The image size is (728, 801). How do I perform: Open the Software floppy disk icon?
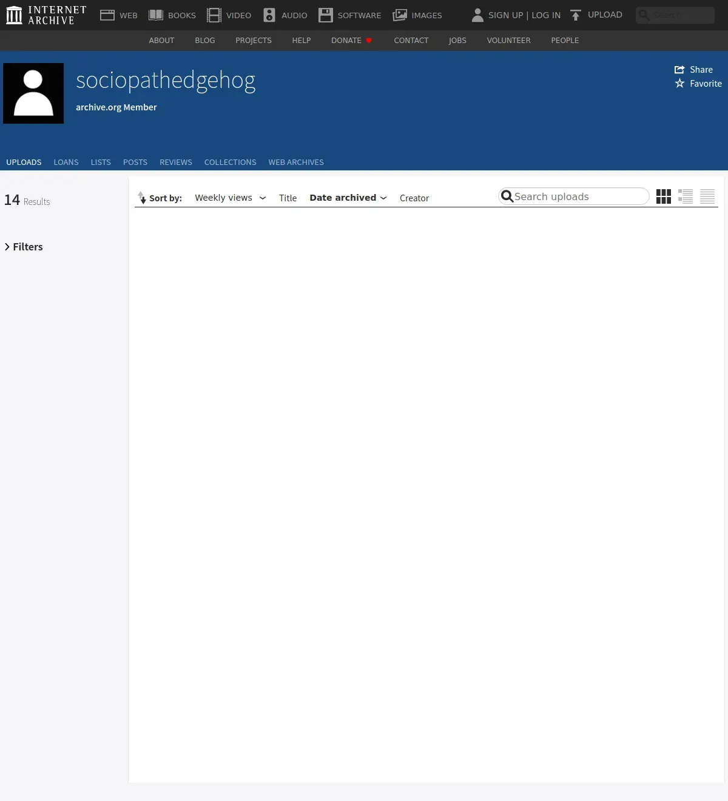[x=326, y=15]
